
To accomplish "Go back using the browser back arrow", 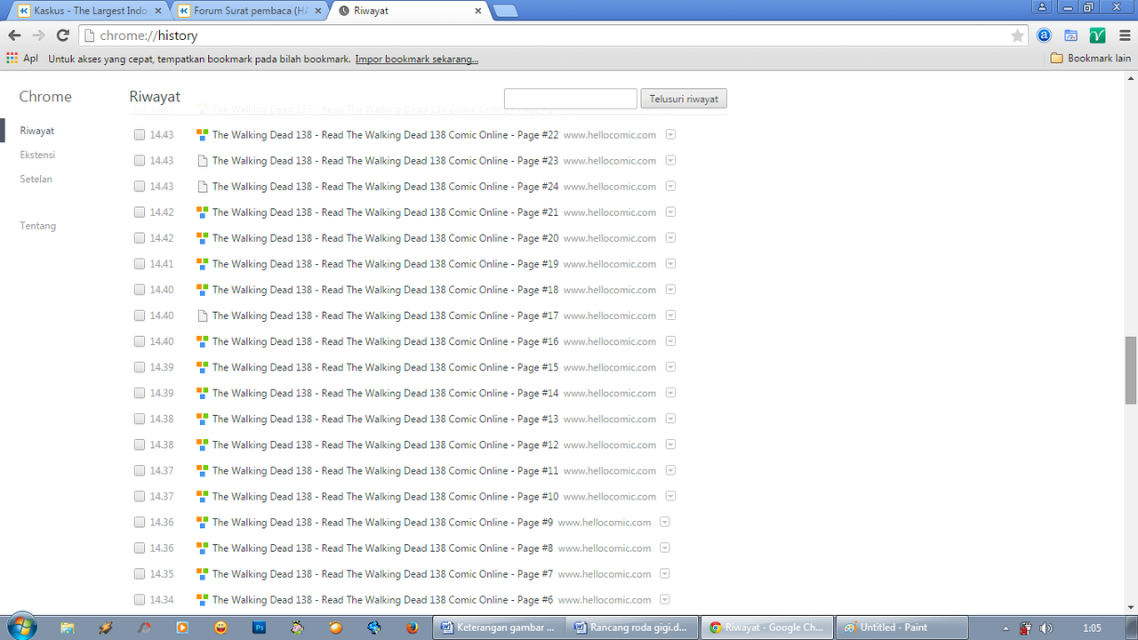I will coord(14,36).
